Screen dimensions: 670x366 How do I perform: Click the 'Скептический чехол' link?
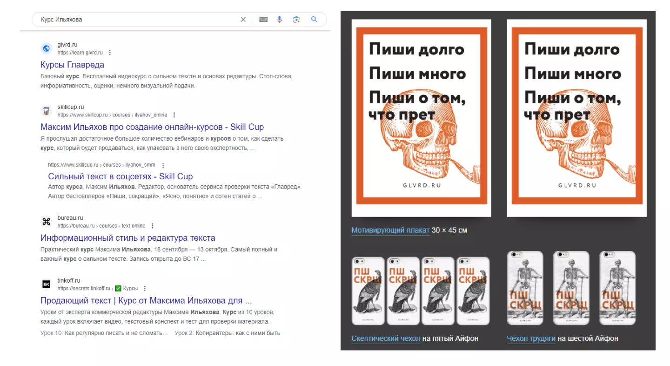coord(386,339)
